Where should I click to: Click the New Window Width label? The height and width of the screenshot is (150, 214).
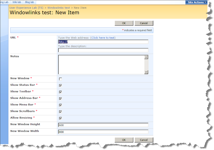(x=25, y=131)
